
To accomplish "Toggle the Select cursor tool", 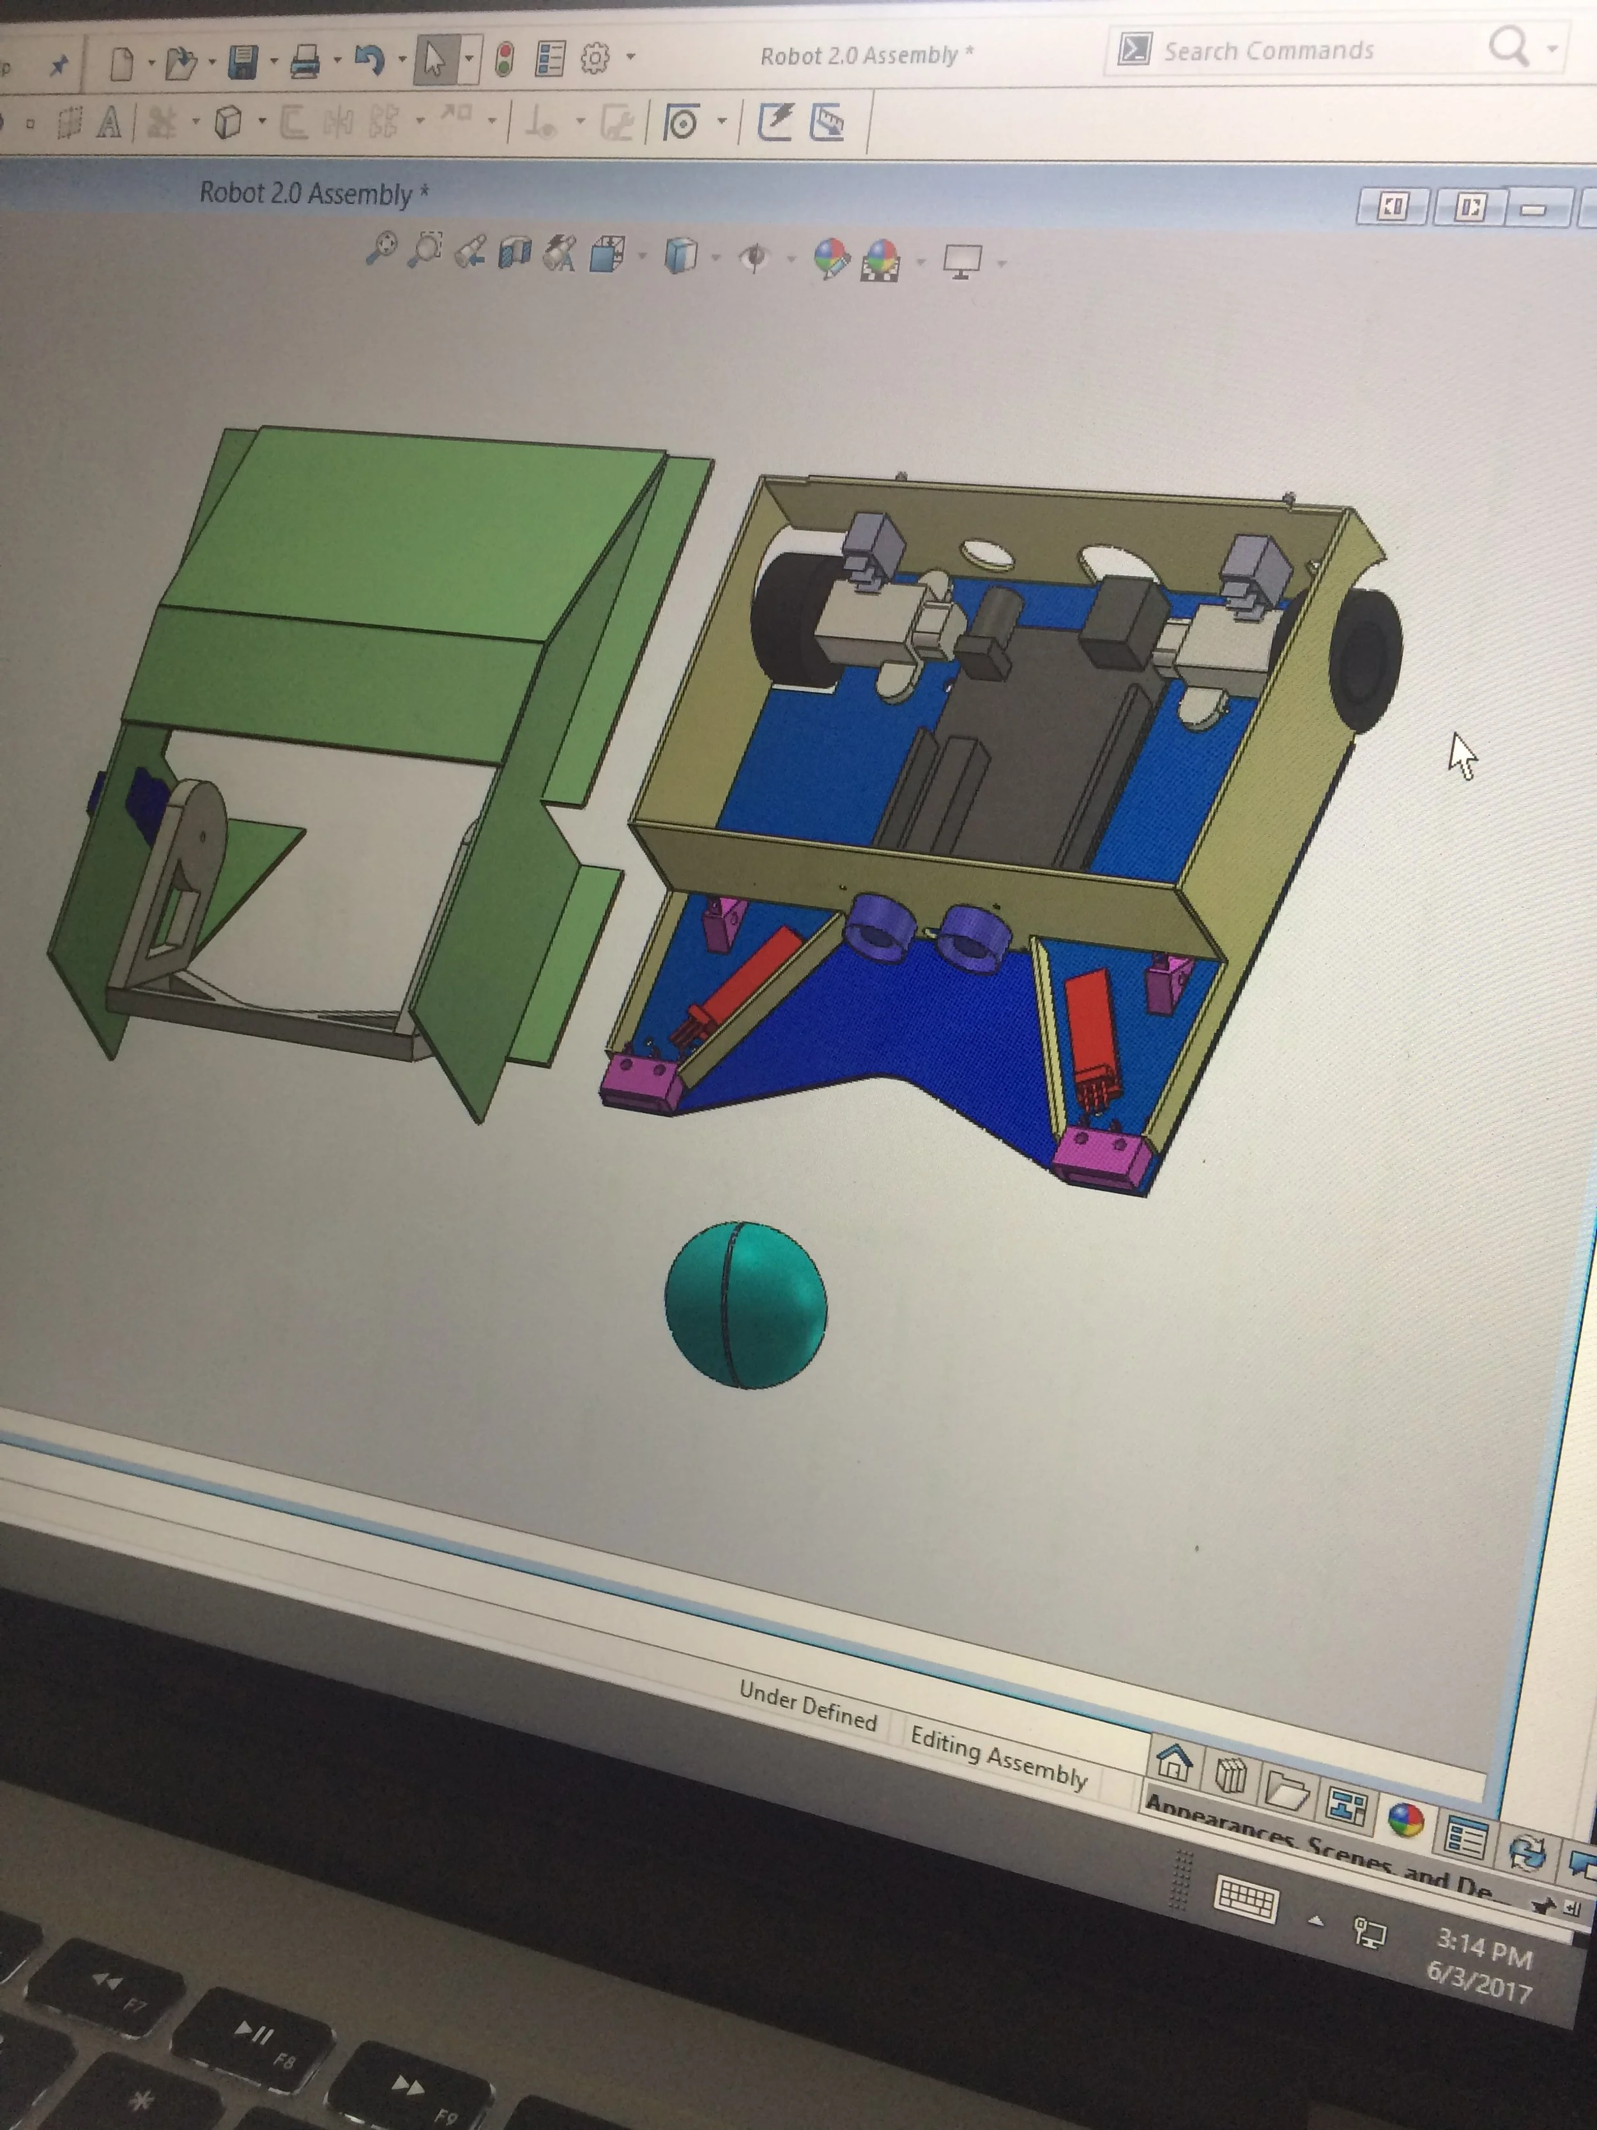I will 434,59.
